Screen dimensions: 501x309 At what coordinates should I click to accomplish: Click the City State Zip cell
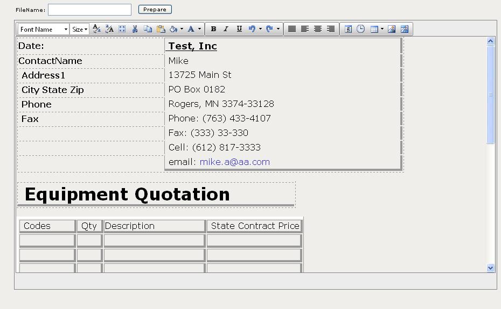91,90
